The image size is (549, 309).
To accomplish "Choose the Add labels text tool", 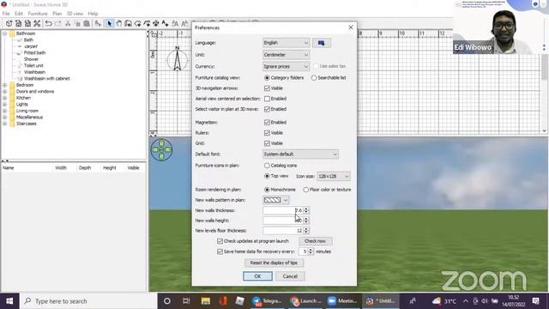I will pos(165,23).
